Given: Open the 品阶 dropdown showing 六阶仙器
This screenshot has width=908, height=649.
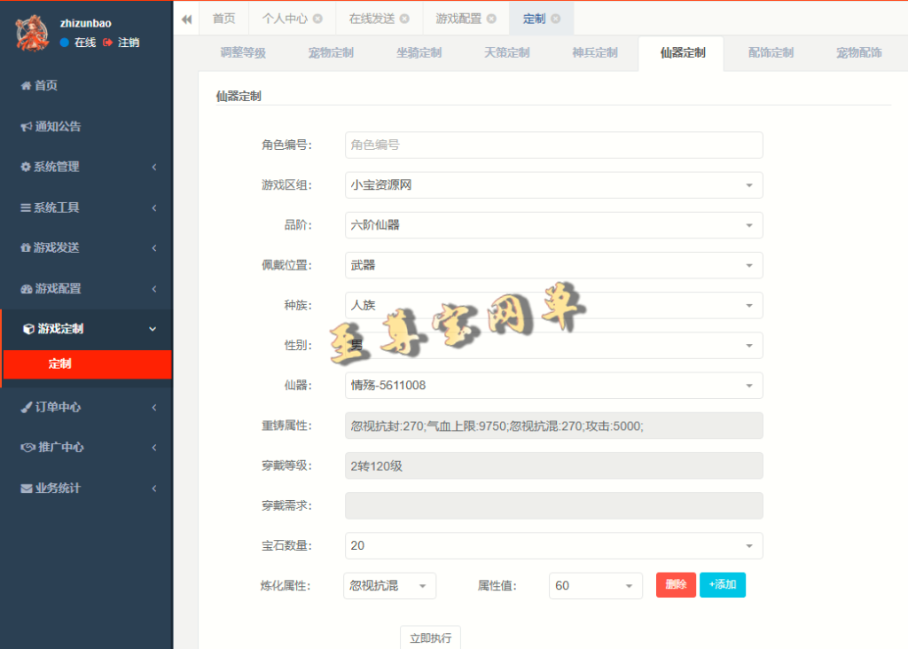Looking at the screenshot, I should [553, 225].
